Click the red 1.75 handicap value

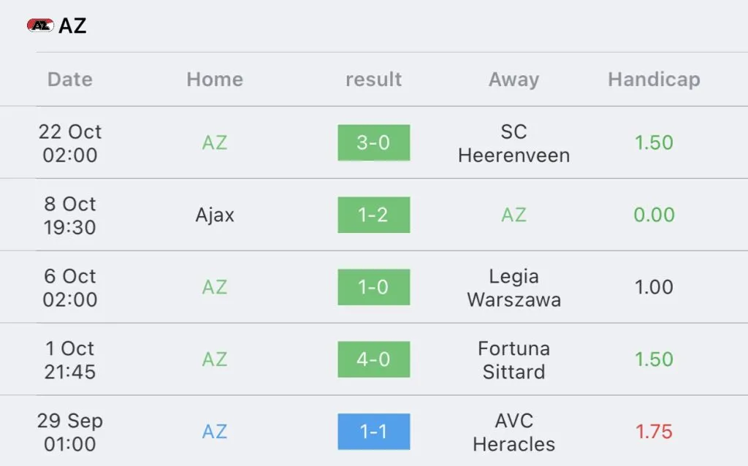point(654,432)
